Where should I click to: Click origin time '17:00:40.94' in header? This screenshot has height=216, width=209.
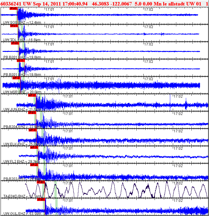point(75,4)
